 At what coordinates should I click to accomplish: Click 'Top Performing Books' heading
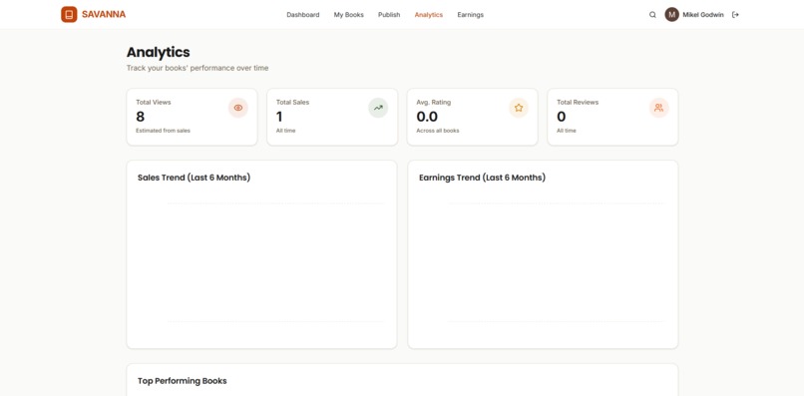tap(182, 381)
